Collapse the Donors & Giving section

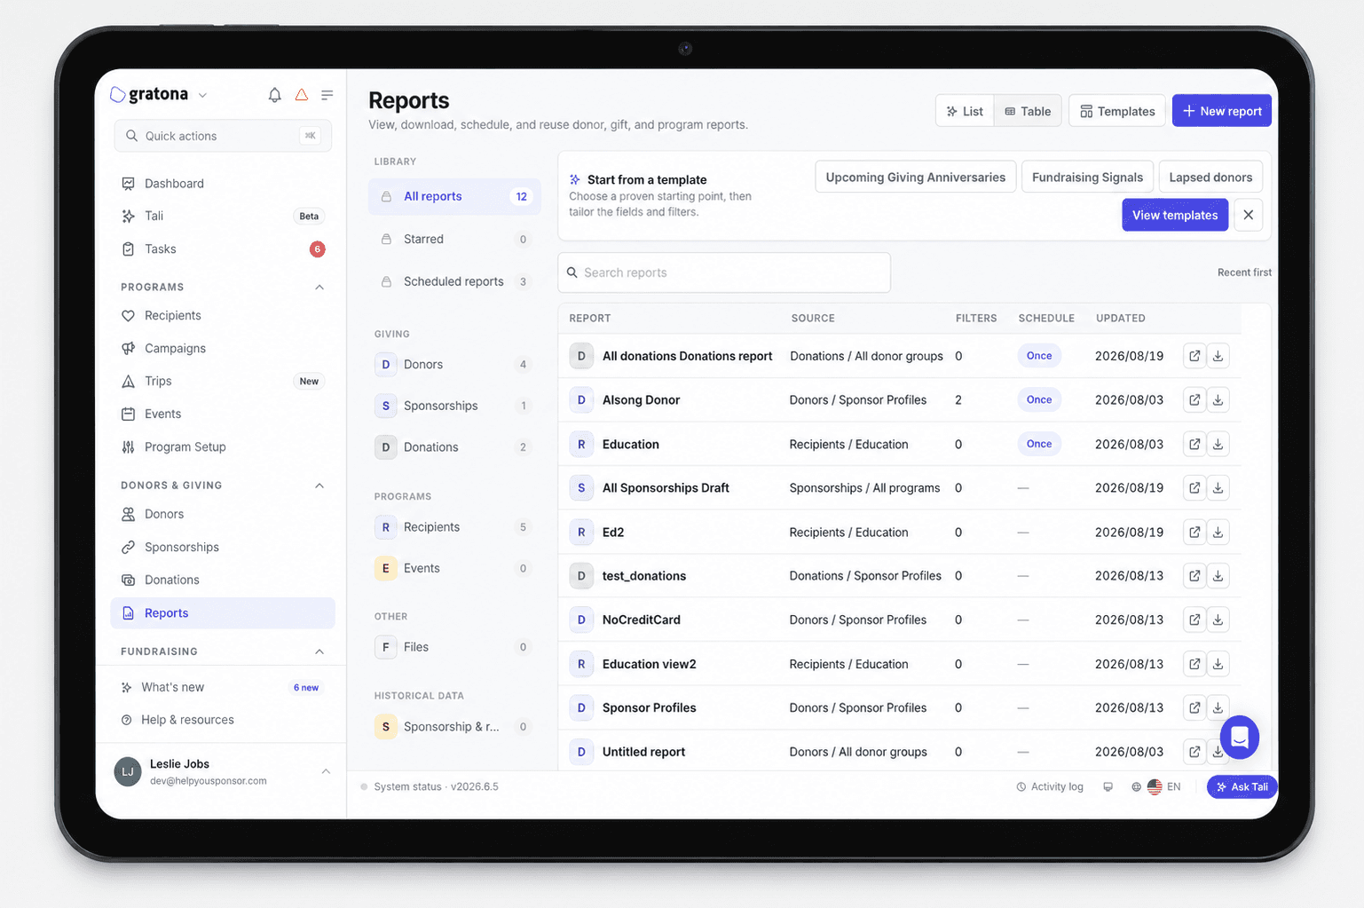coord(319,486)
